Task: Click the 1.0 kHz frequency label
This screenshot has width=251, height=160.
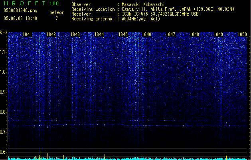Action: [4, 72]
